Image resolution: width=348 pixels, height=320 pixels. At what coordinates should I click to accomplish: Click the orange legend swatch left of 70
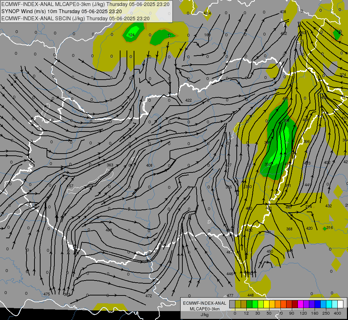[278, 304]
